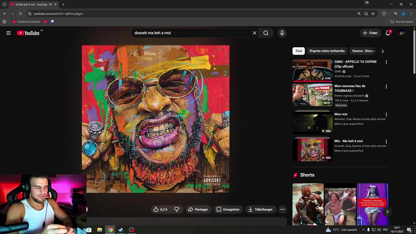Open the Comme à la maison bookmark

pyautogui.click(x=26, y=22)
